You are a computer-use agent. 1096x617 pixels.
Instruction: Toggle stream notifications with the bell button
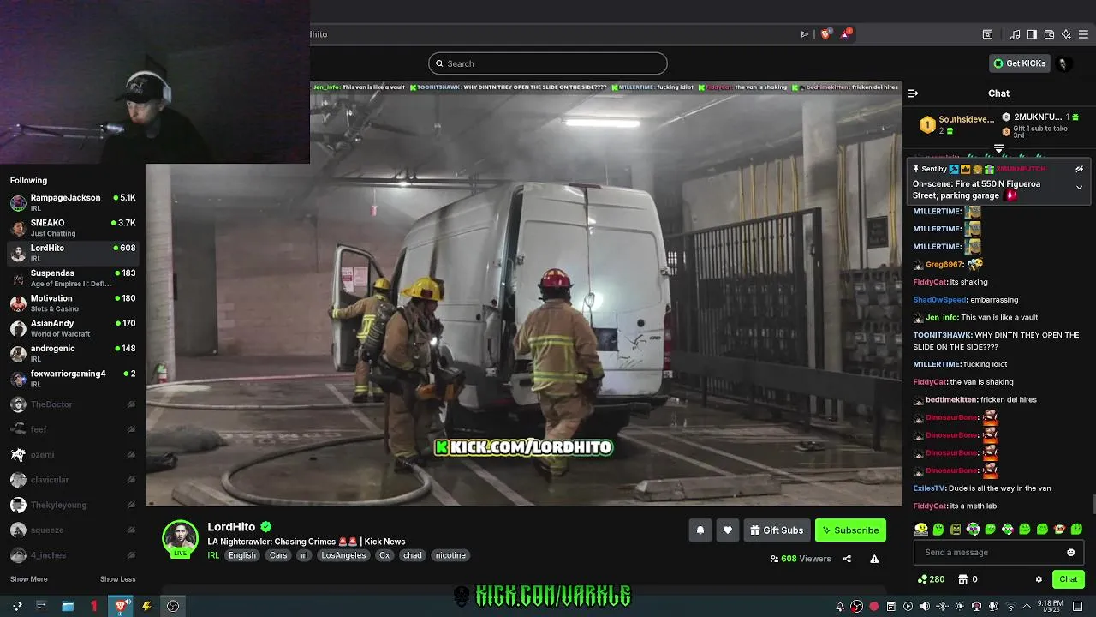700,530
